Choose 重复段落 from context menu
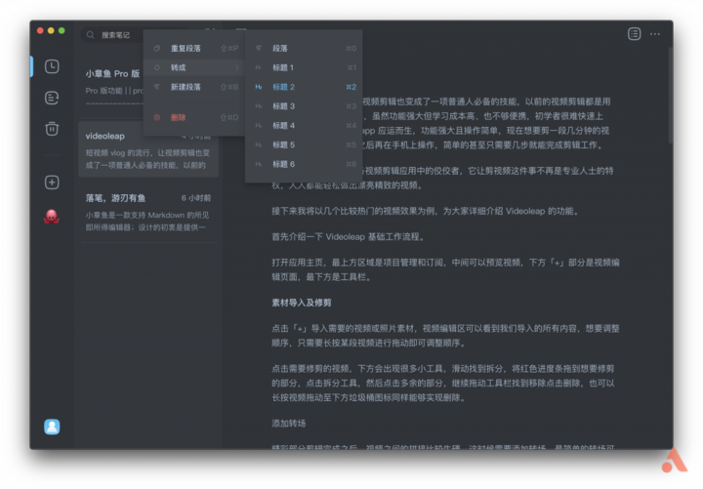Viewport: 703px width, 489px height. (x=194, y=49)
